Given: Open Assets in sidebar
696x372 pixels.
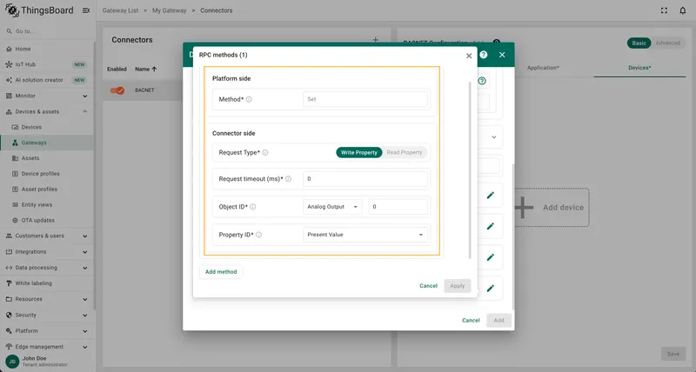Looking at the screenshot, I should pos(47,158).
